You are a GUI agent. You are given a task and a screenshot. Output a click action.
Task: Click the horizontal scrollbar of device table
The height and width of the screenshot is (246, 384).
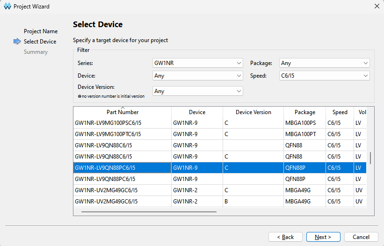click(x=149, y=212)
